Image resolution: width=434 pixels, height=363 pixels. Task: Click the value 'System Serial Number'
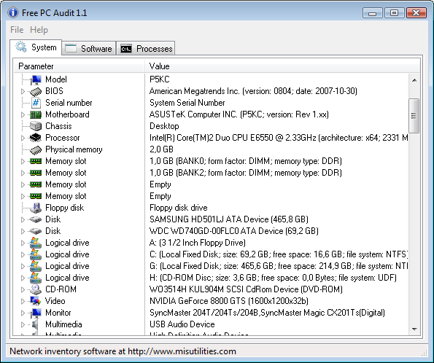187,103
